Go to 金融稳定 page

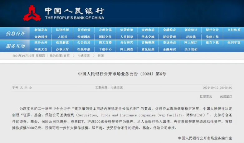coord(169,30)
